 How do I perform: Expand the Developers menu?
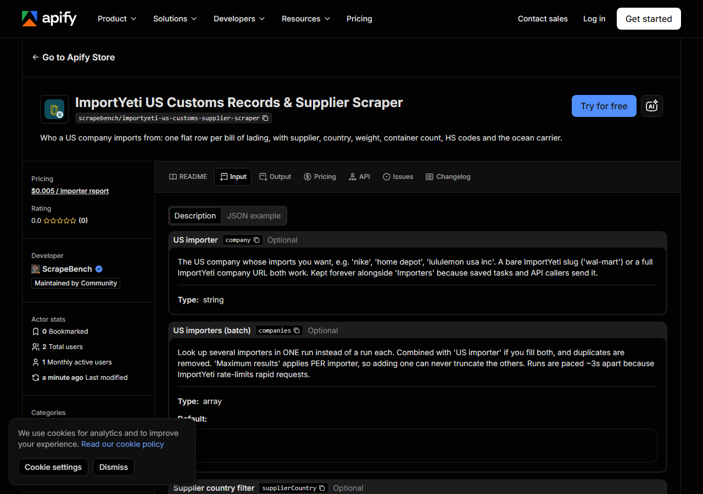[x=239, y=19]
